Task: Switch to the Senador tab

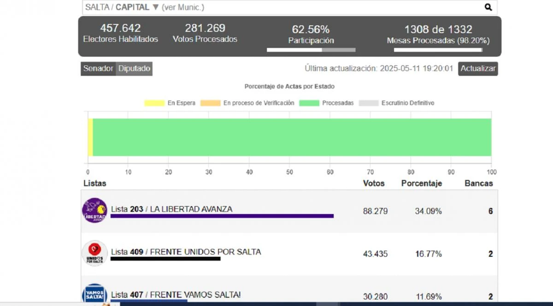Action: click(x=98, y=69)
